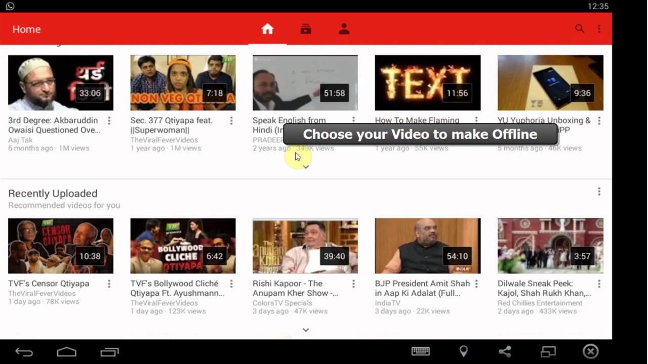Screen dimensions: 648x364
Task: Open options for BJP President Amit Shah video
Action: (x=476, y=284)
